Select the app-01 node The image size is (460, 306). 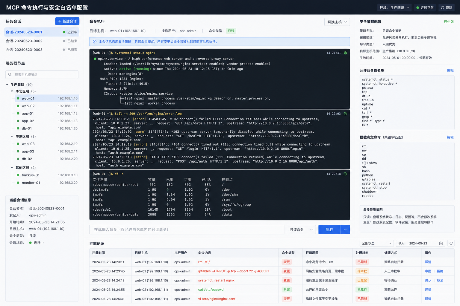[47, 114]
